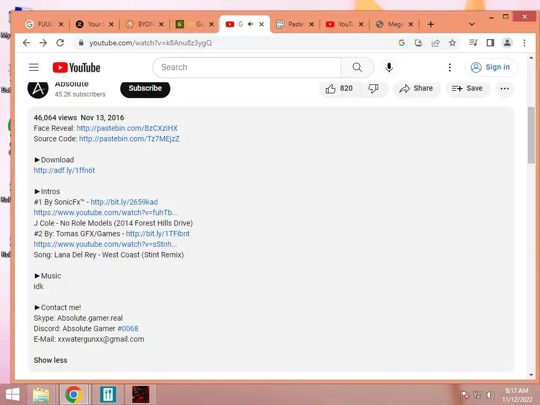540x405 pixels.
Task: Click the 46,064 views text
Action: pos(55,118)
